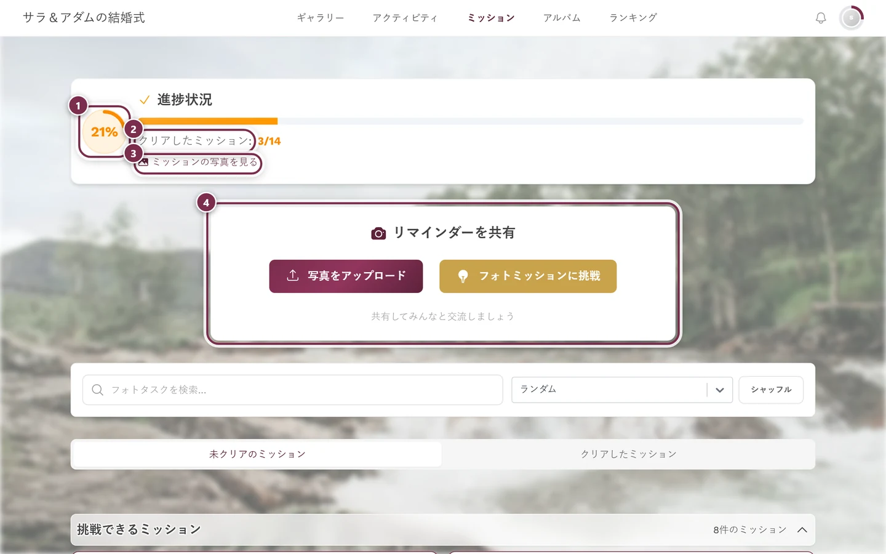Image resolution: width=886 pixels, height=554 pixels.
Task: Focus the フォトタスクを検索 search field
Action: 293,390
